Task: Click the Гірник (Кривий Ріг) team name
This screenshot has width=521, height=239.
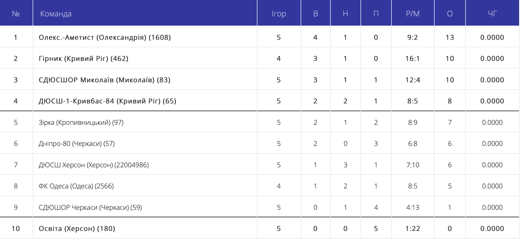Action: (83, 58)
